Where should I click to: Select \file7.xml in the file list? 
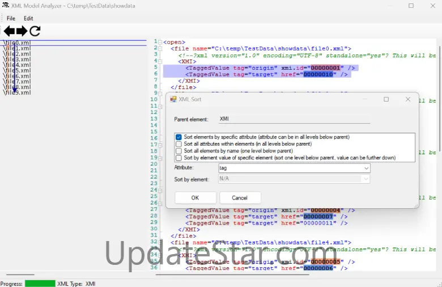click(17, 82)
